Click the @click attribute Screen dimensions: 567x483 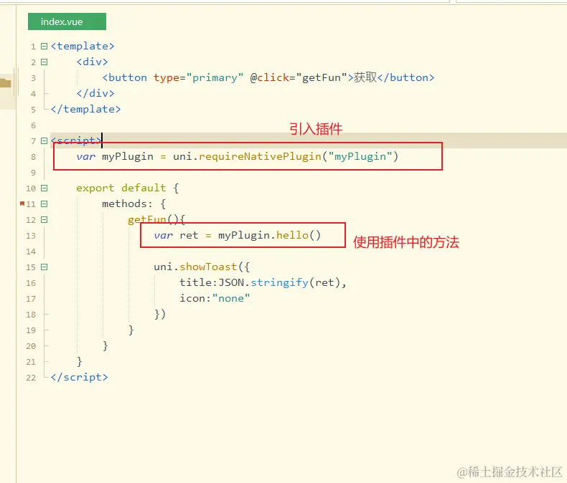pyautogui.click(x=270, y=77)
